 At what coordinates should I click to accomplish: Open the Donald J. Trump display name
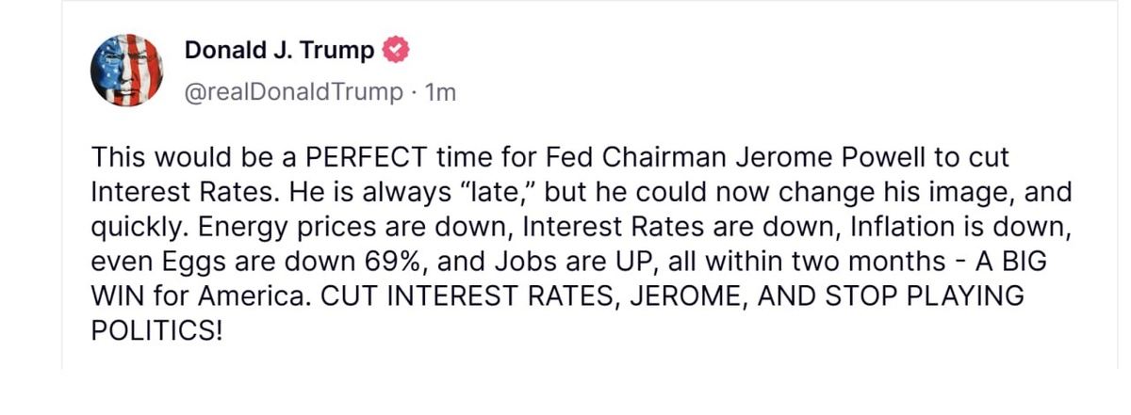click(279, 50)
